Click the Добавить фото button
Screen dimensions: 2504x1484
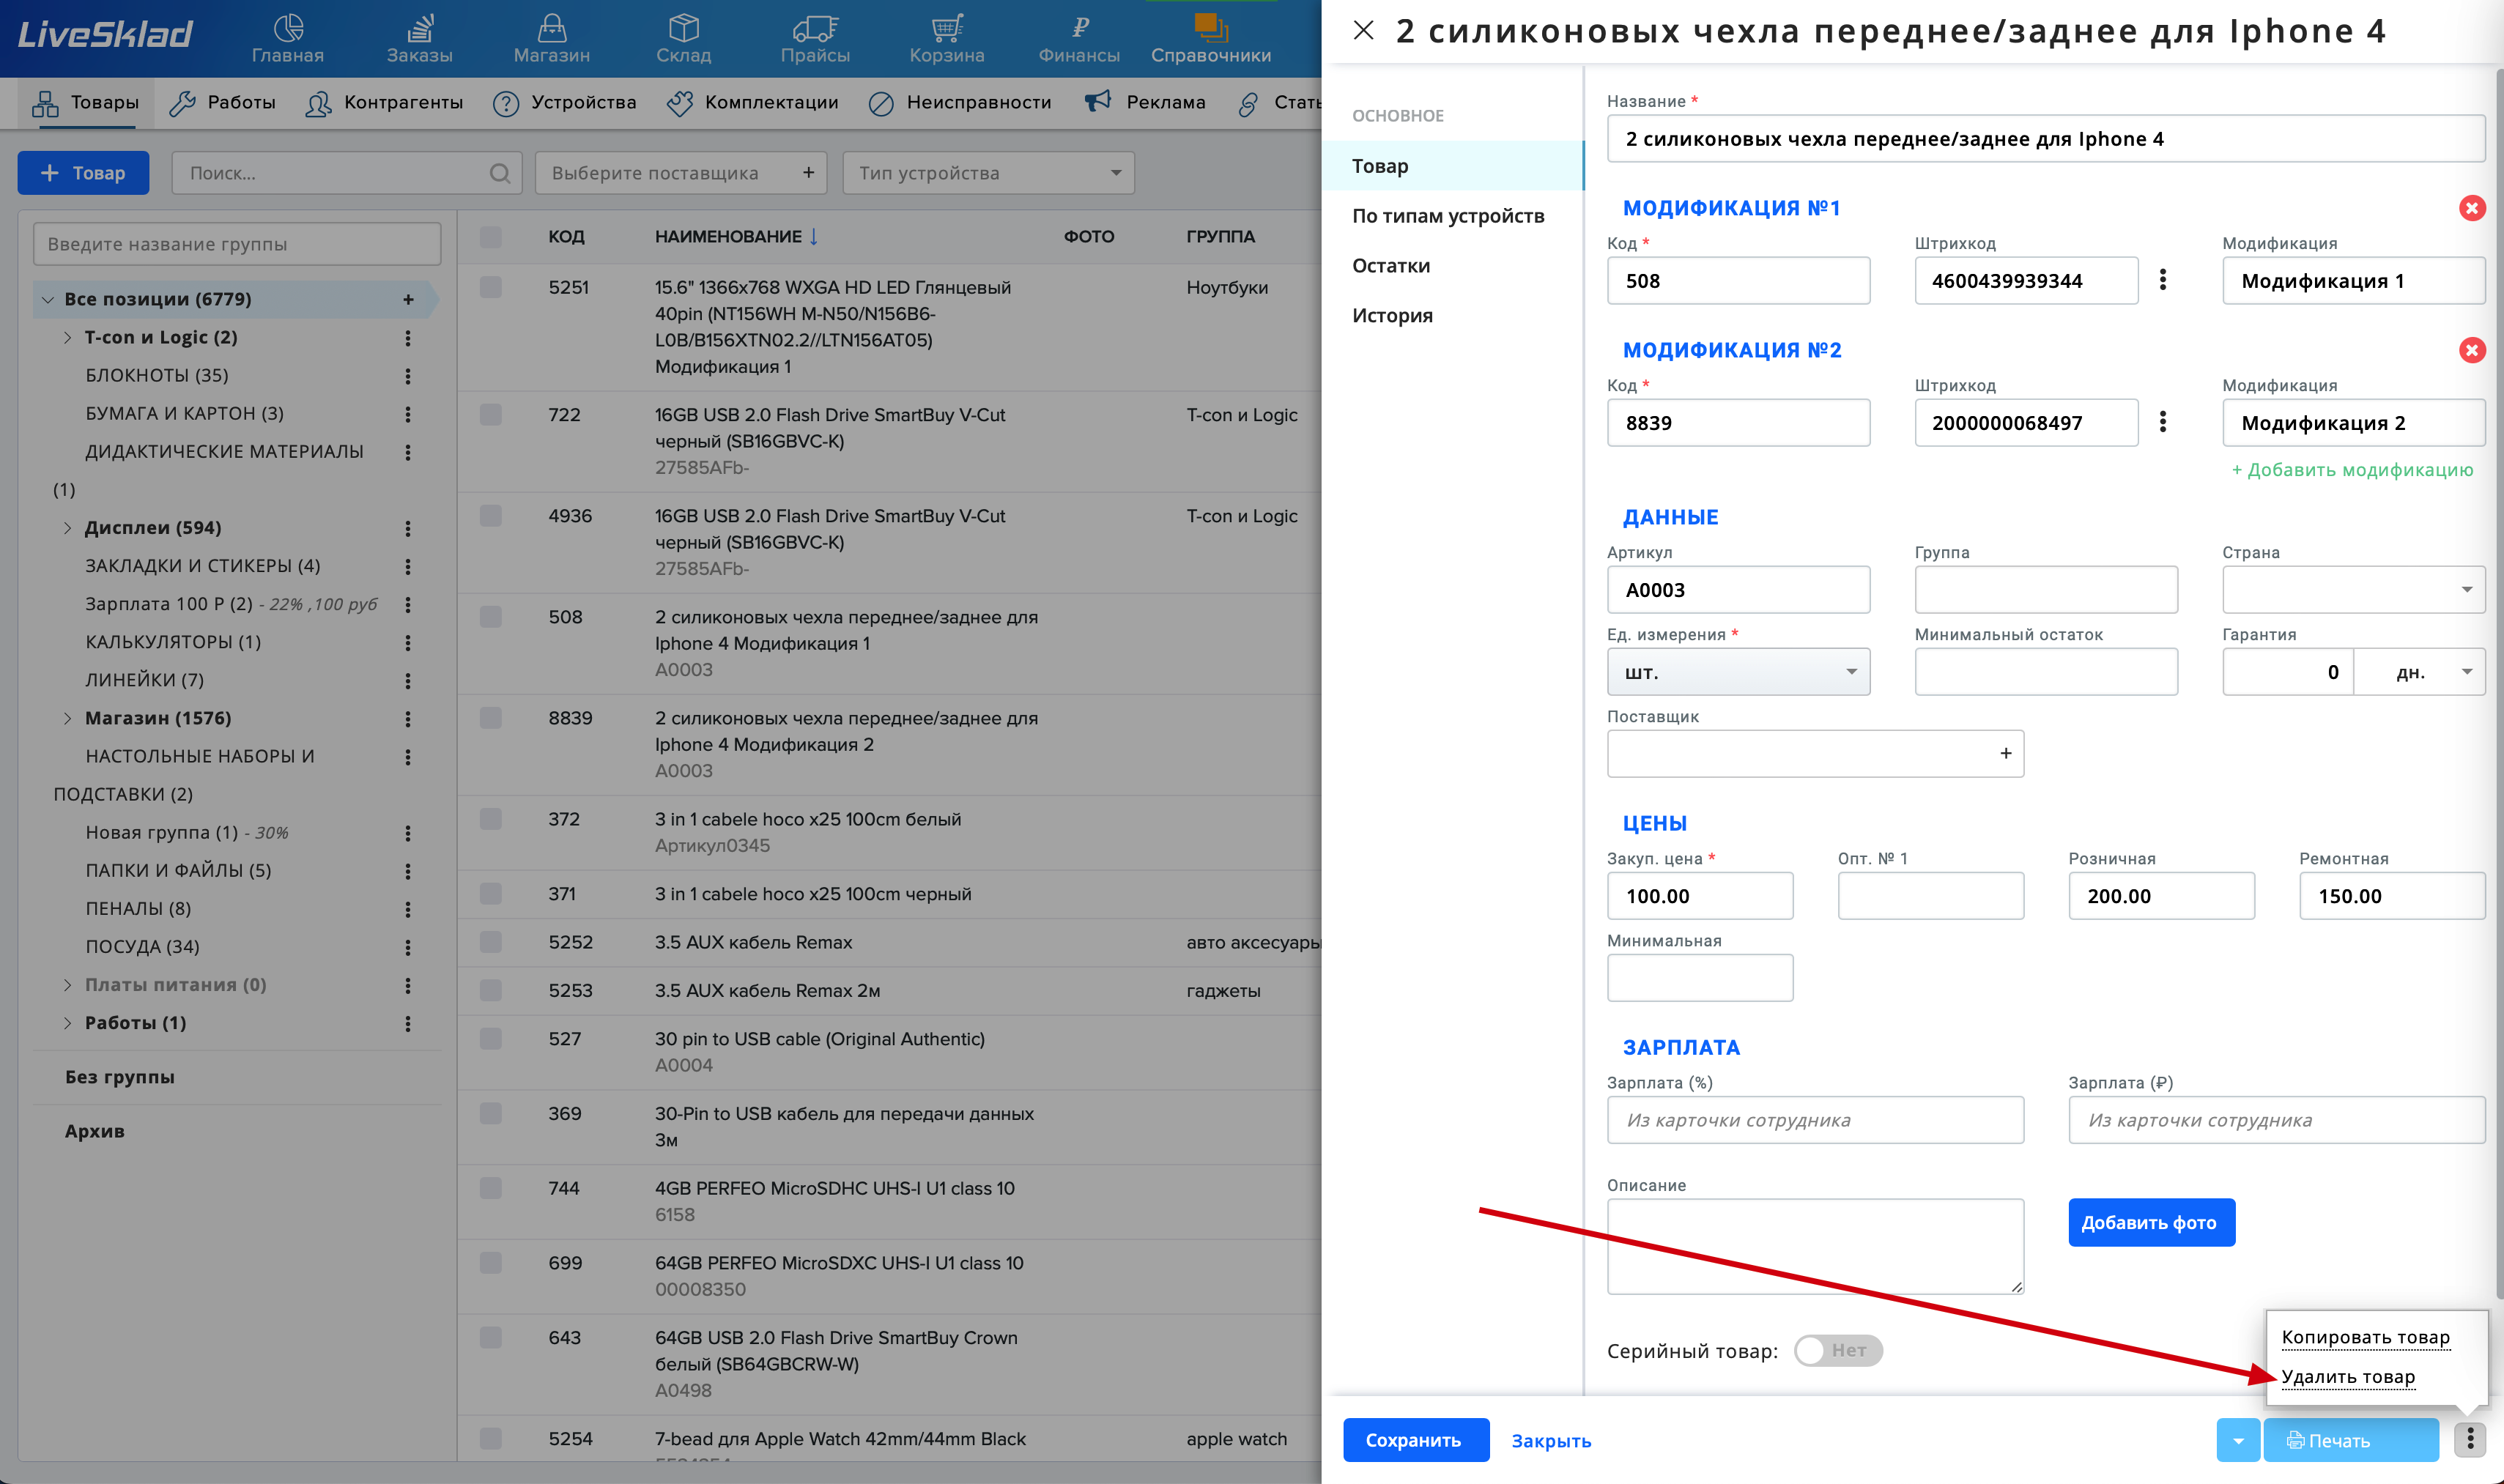[2151, 1222]
